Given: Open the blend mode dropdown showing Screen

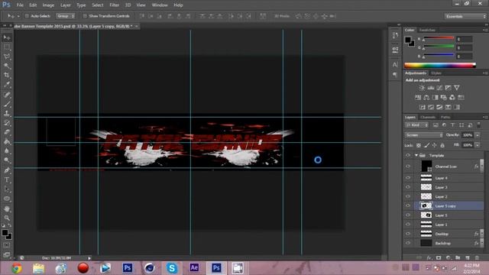Looking at the screenshot, I should 424,135.
